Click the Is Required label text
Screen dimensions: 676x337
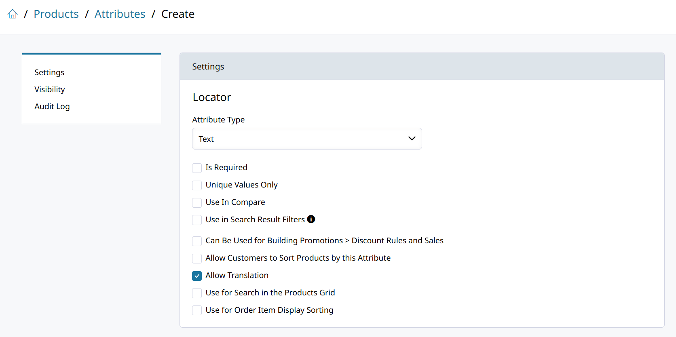(226, 167)
